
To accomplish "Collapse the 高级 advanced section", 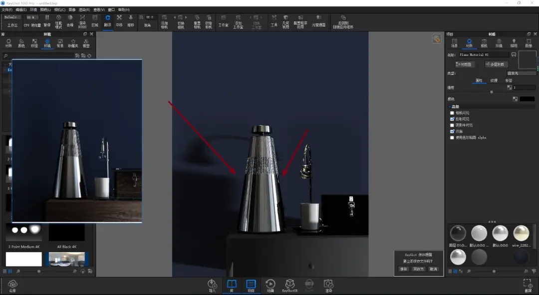I will click(453, 107).
